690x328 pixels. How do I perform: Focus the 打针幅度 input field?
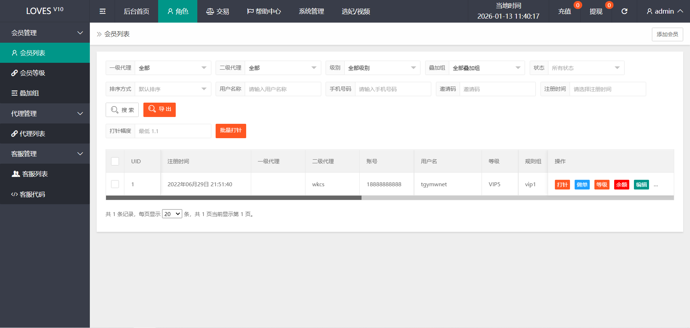point(173,131)
